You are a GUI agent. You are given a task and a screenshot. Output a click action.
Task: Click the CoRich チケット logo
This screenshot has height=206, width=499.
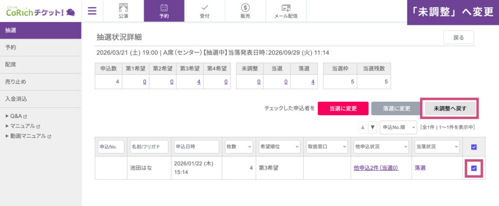(x=40, y=11)
